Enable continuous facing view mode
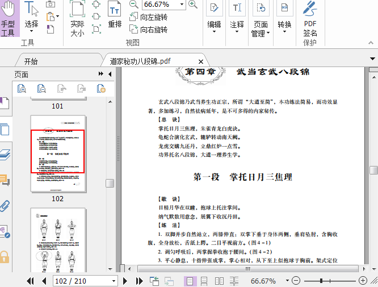The image size is (378, 287). [x=234, y=281]
